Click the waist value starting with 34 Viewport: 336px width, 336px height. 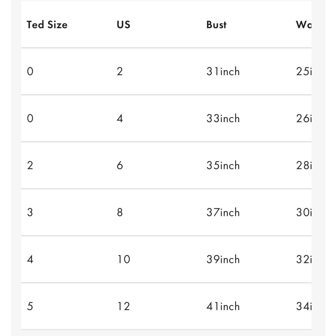pos(304,306)
